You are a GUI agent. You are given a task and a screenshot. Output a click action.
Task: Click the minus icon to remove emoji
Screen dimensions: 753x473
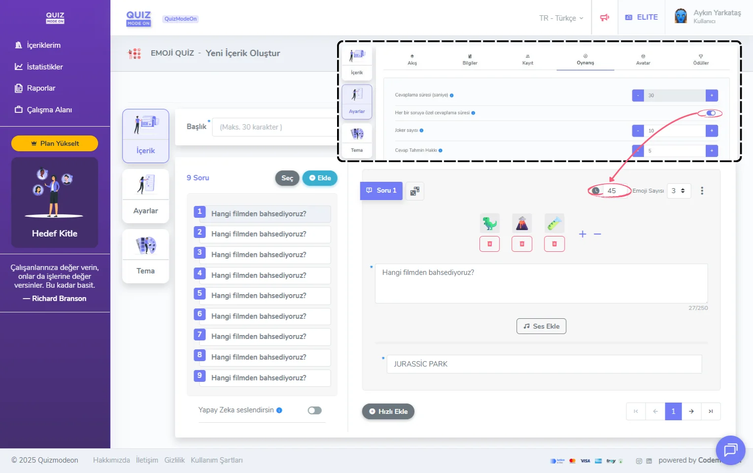[597, 234]
